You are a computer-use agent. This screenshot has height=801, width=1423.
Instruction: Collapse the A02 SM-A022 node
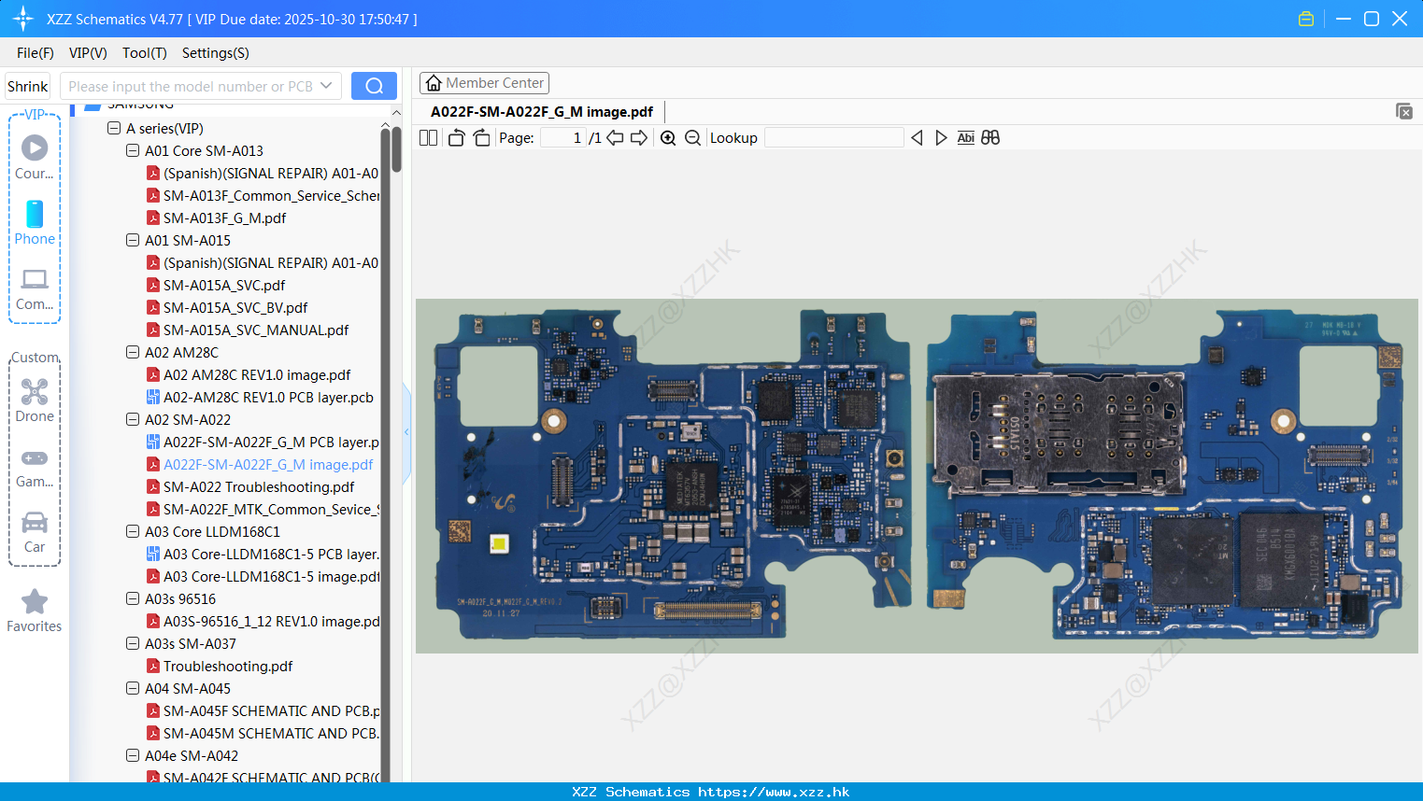point(133,420)
